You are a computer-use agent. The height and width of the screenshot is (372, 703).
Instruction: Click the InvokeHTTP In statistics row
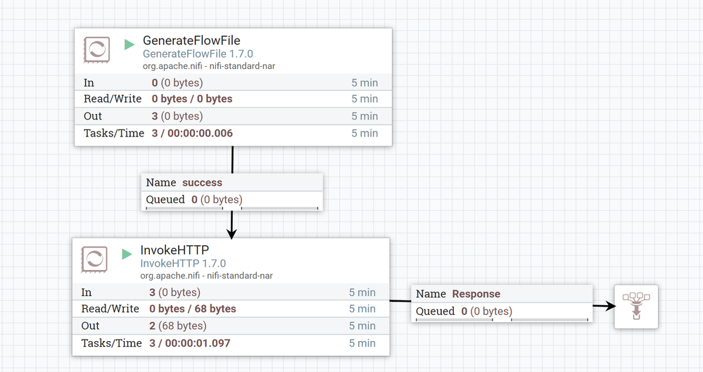click(230, 292)
